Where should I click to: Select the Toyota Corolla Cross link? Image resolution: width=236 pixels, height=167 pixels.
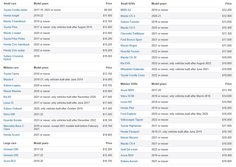[x=133, y=75]
